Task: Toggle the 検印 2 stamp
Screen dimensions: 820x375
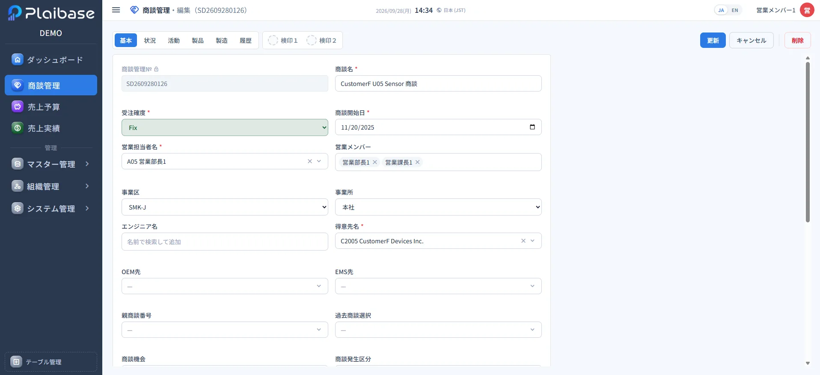Action: coord(321,40)
